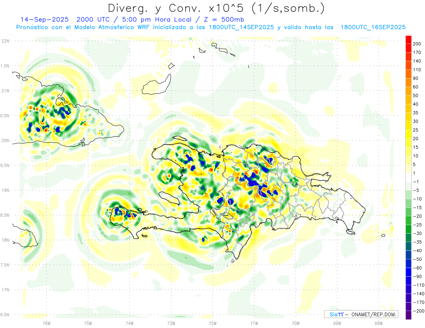Click the "14-Sep-2025" date text
425x328 pixels.
point(45,19)
